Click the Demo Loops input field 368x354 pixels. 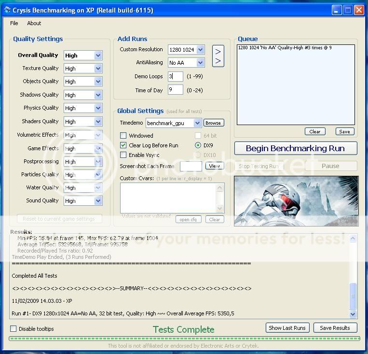pos(176,76)
